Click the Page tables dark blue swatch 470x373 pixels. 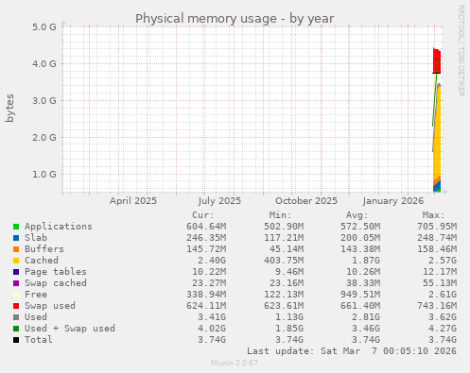16,272
